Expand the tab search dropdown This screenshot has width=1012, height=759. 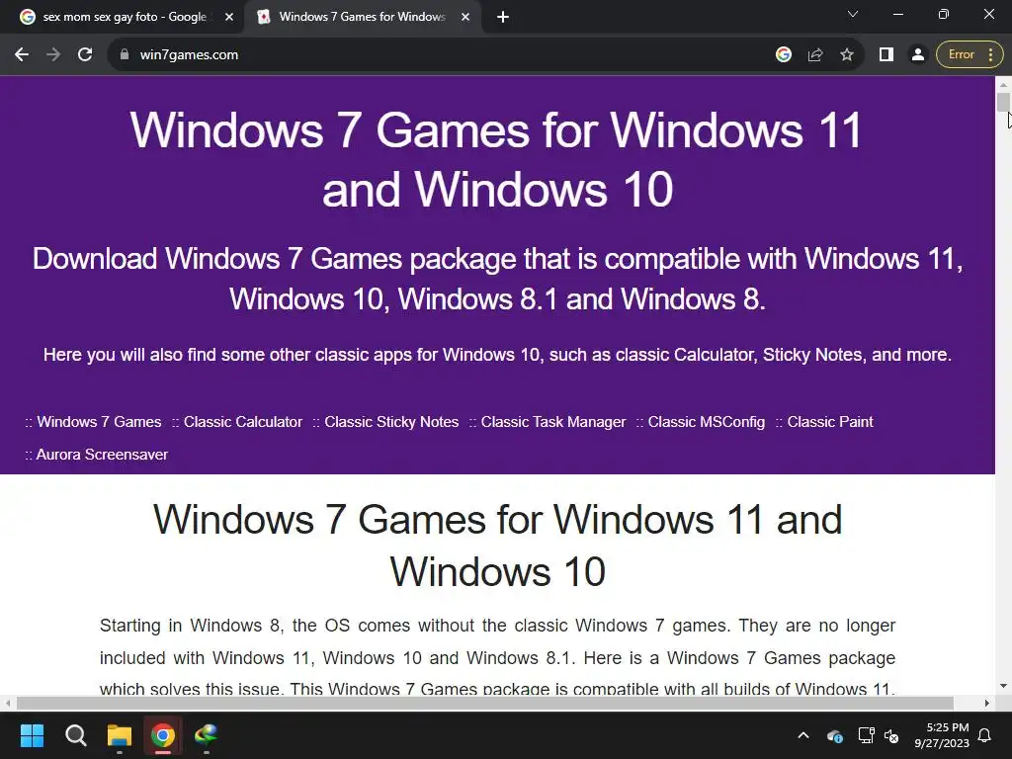[x=853, y=14]
